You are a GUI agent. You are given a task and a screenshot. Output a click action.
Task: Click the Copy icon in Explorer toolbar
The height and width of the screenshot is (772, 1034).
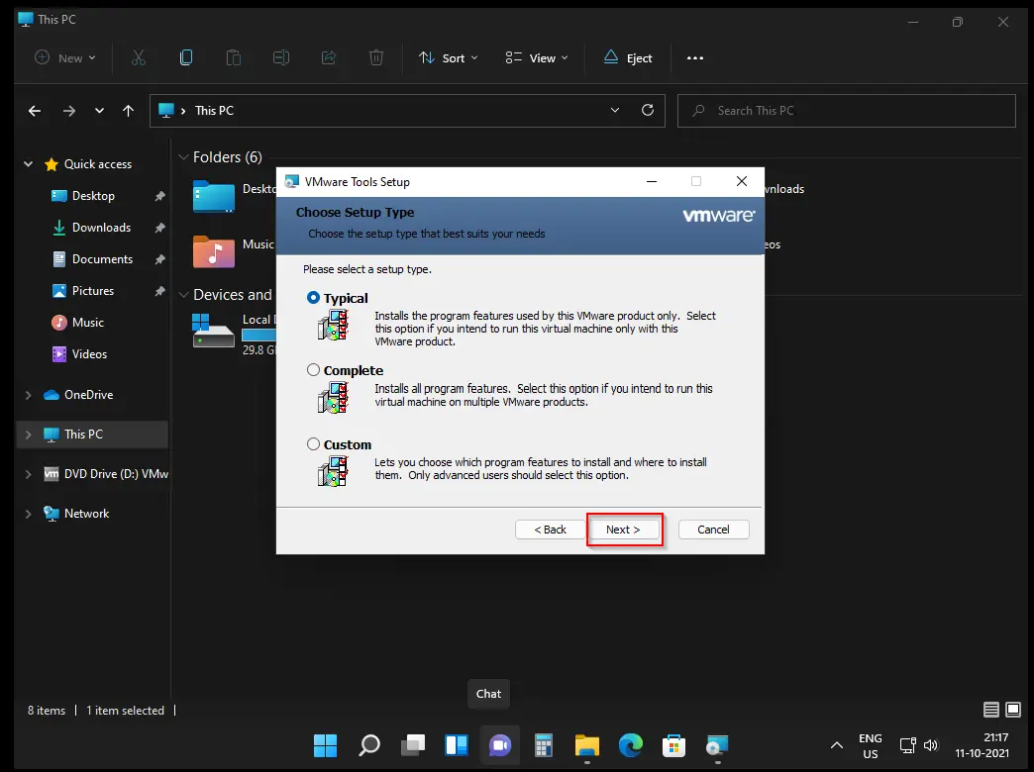point(186,58)
